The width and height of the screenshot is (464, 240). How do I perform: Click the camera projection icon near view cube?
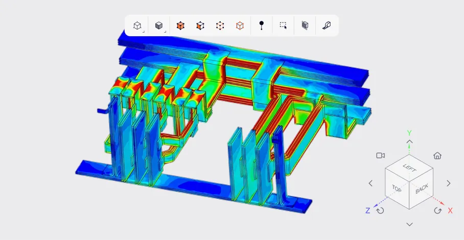tap(381, 155)
